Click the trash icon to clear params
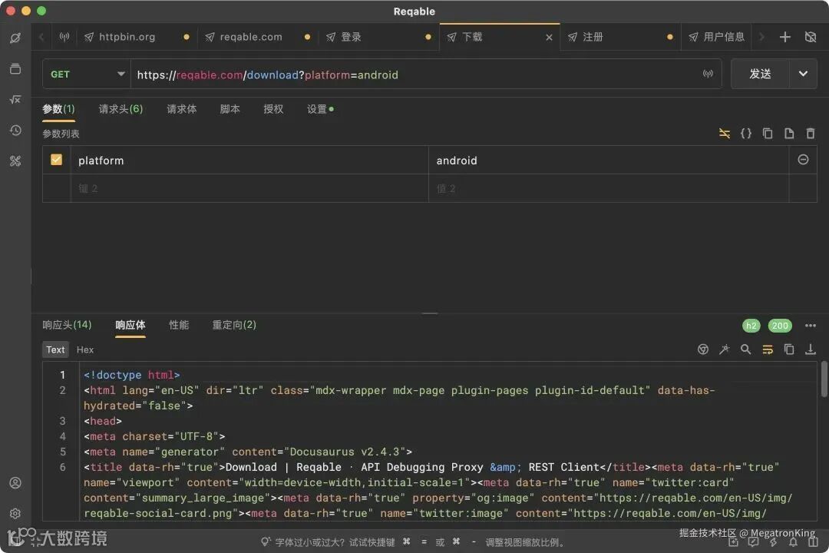 coord(811,134)
